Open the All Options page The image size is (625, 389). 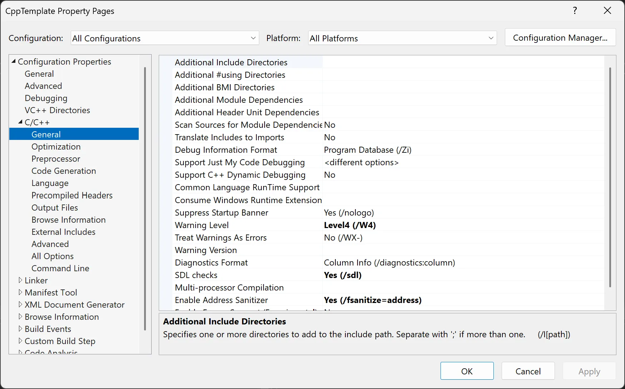(x=52, y=256)
